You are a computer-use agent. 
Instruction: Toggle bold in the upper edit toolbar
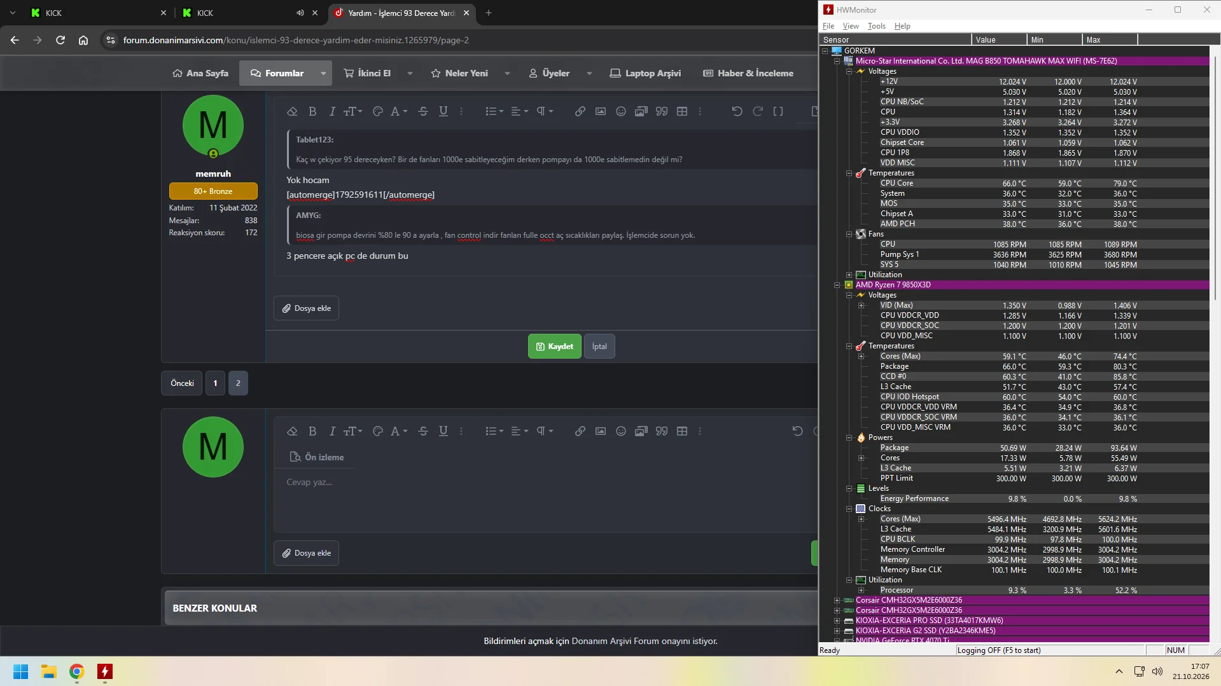pyautogui.click(x=312, y=111)
